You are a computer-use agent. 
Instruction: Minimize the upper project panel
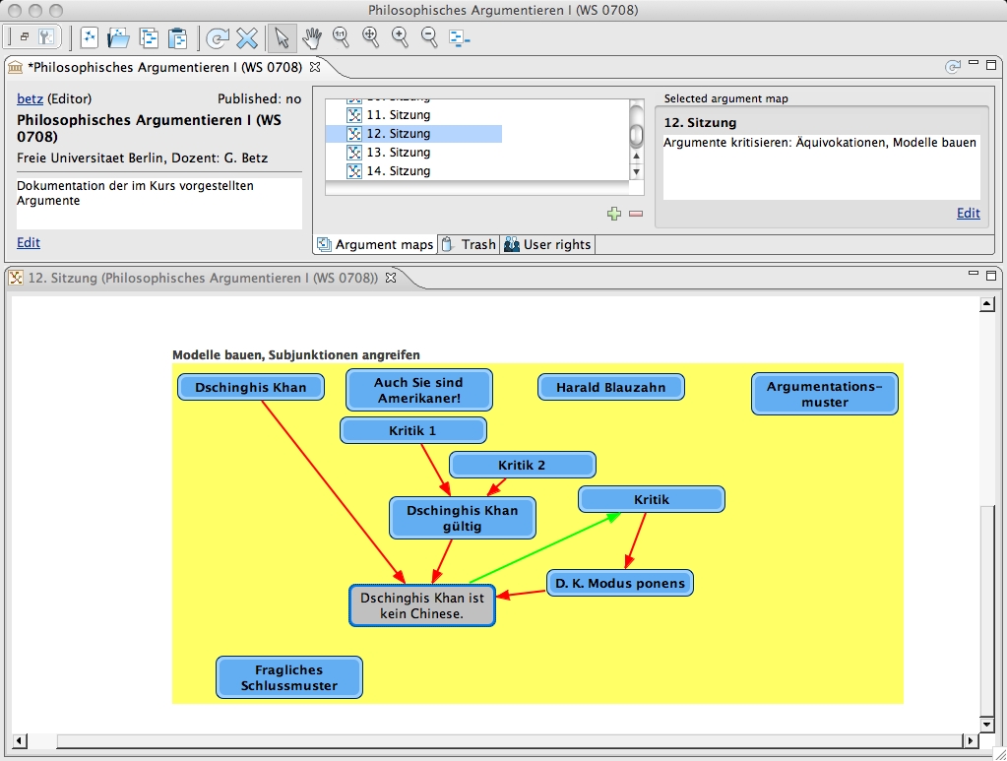pos(974,63)
